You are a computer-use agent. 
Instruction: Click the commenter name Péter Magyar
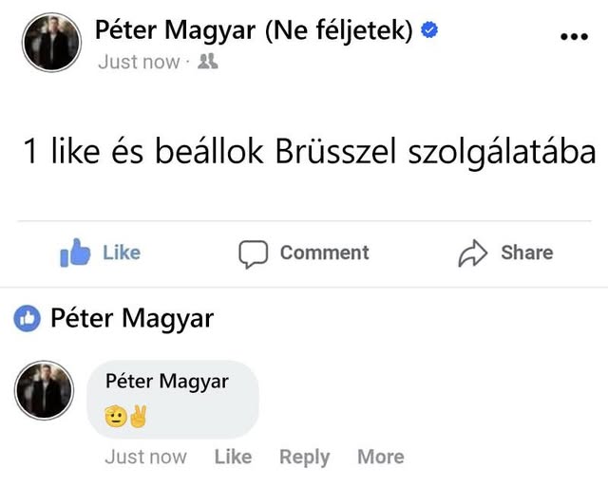click(x=167, y=382)
